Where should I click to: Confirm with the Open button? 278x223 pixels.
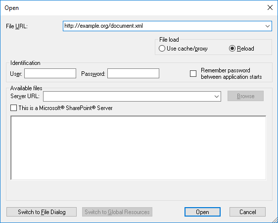pos(202,212)
